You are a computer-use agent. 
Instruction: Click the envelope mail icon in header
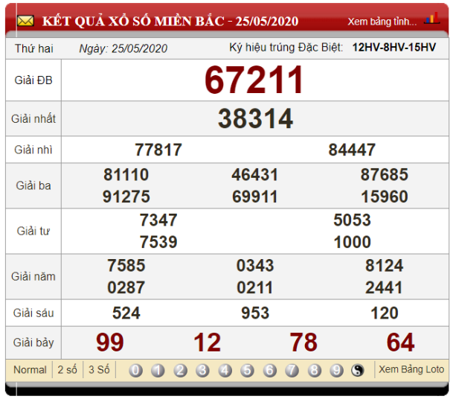25,21
